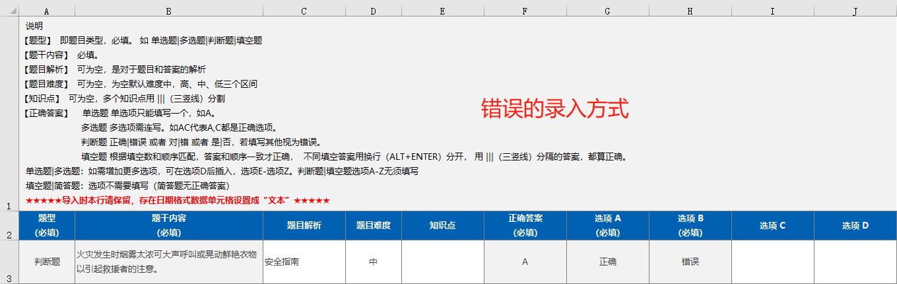The image size is (897, 284).
Task: Select the 题干内容 (必填) header cell
Action: [x=169, y=225]
